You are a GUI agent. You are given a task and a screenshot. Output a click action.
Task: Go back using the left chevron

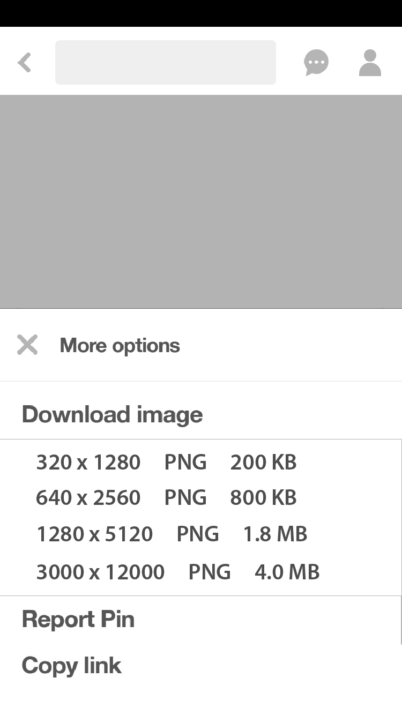(25, 63)
